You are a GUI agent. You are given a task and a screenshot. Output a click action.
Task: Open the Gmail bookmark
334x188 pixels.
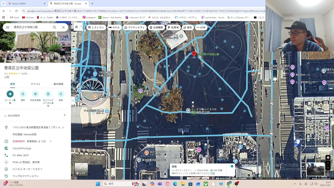point(15,17)
